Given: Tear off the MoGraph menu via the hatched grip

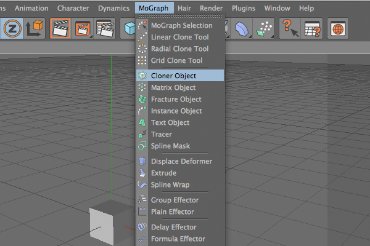Looking at the screenshot, I should [180, 16].
